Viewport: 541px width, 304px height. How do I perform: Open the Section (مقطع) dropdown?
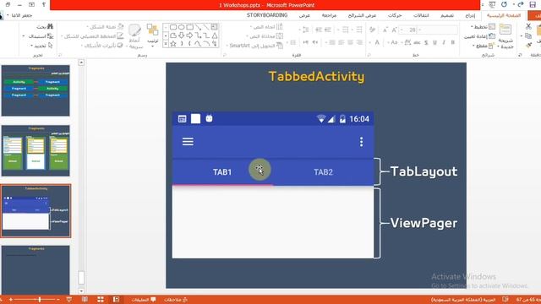click(x=484, y=46)
